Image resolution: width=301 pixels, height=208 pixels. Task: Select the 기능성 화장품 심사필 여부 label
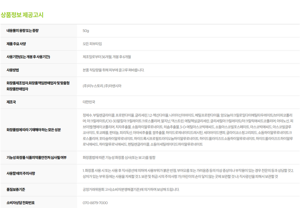click(x=36, y=158)
